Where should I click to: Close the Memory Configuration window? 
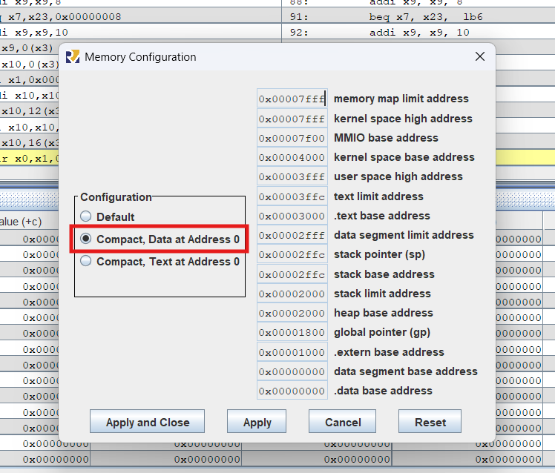pos(480,56)
